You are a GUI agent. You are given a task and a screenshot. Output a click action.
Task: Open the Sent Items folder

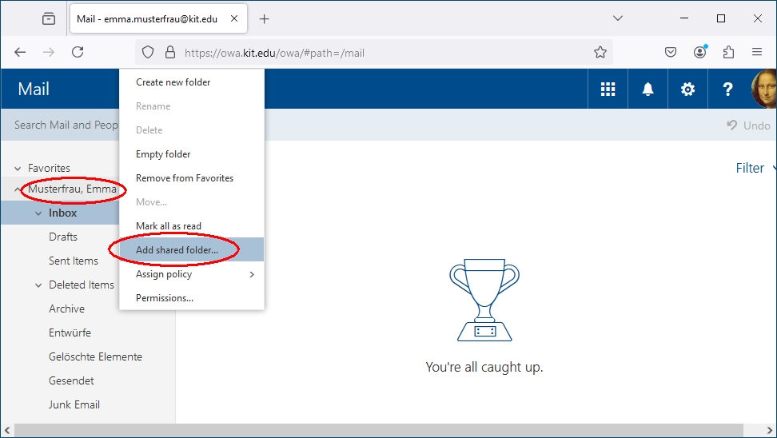(74, 261)
